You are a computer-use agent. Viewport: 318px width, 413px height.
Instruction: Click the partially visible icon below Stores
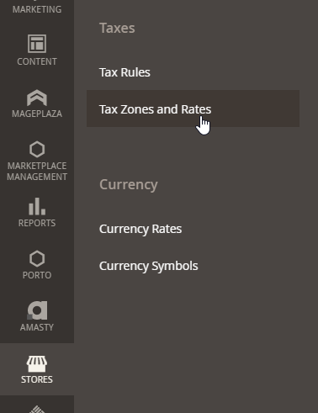point(37,410)
